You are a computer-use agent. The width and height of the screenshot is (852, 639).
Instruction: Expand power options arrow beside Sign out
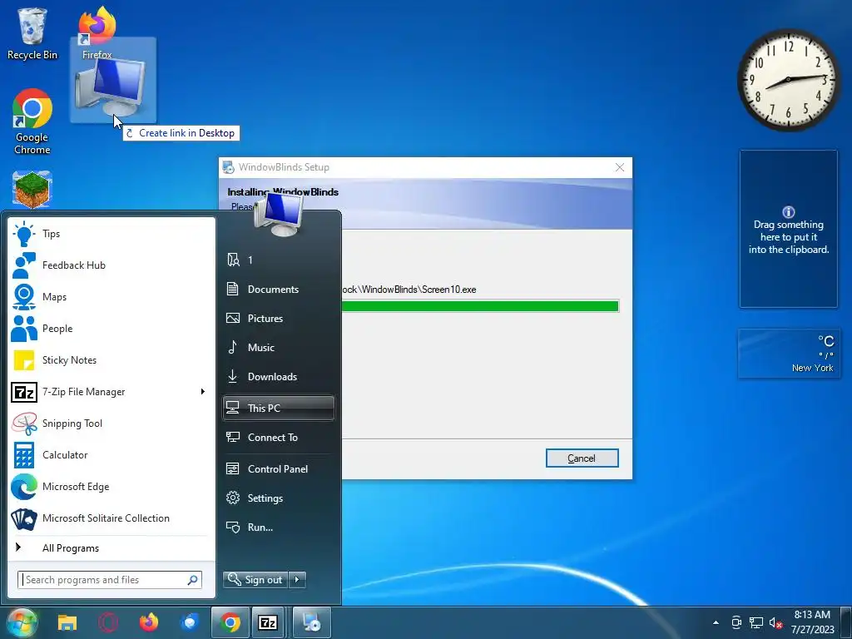point(297,580)
